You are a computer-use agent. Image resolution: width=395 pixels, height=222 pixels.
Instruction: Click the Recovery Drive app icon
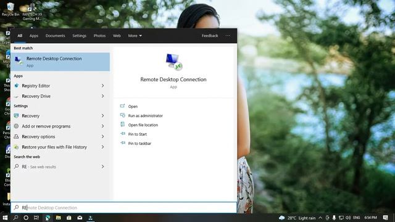(x=17, y=96)
